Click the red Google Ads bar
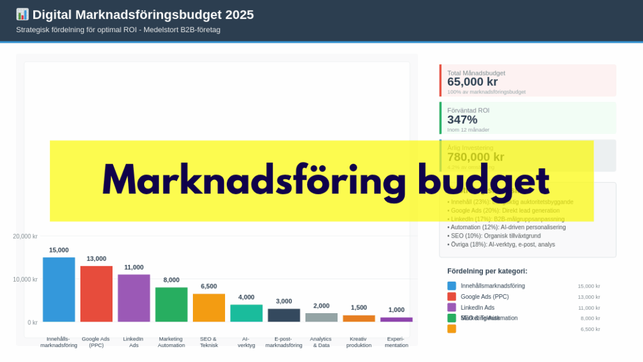The image size is (643, 362). [x=96, y=294]
